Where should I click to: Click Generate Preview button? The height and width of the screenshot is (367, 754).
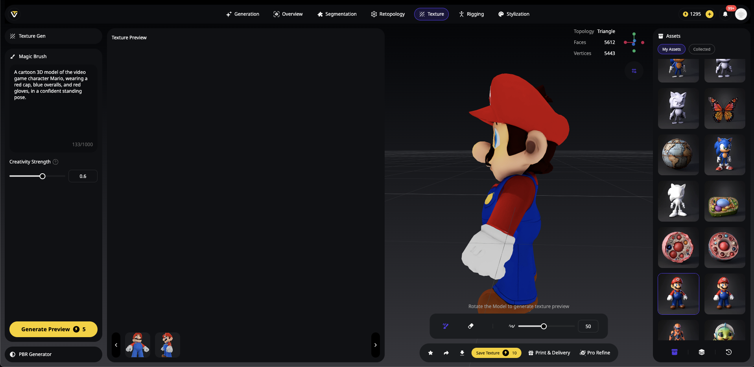53,329
